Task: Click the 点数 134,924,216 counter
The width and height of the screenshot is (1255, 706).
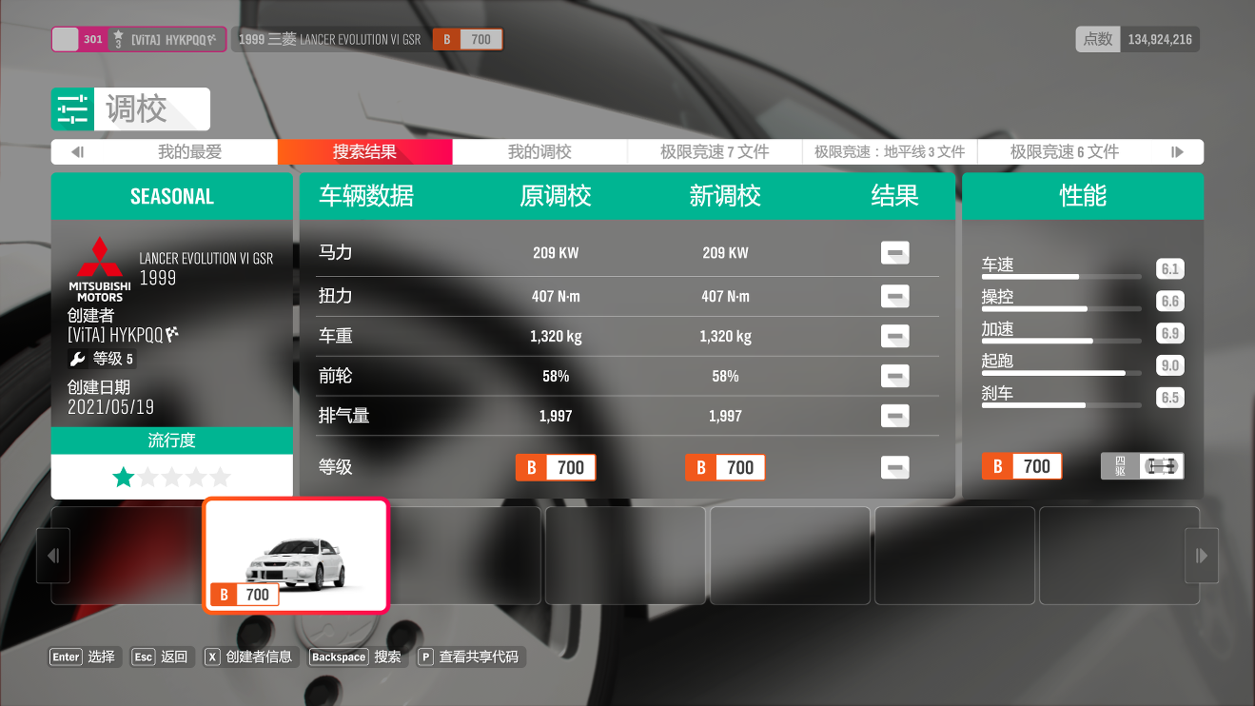Action: 1137,39
